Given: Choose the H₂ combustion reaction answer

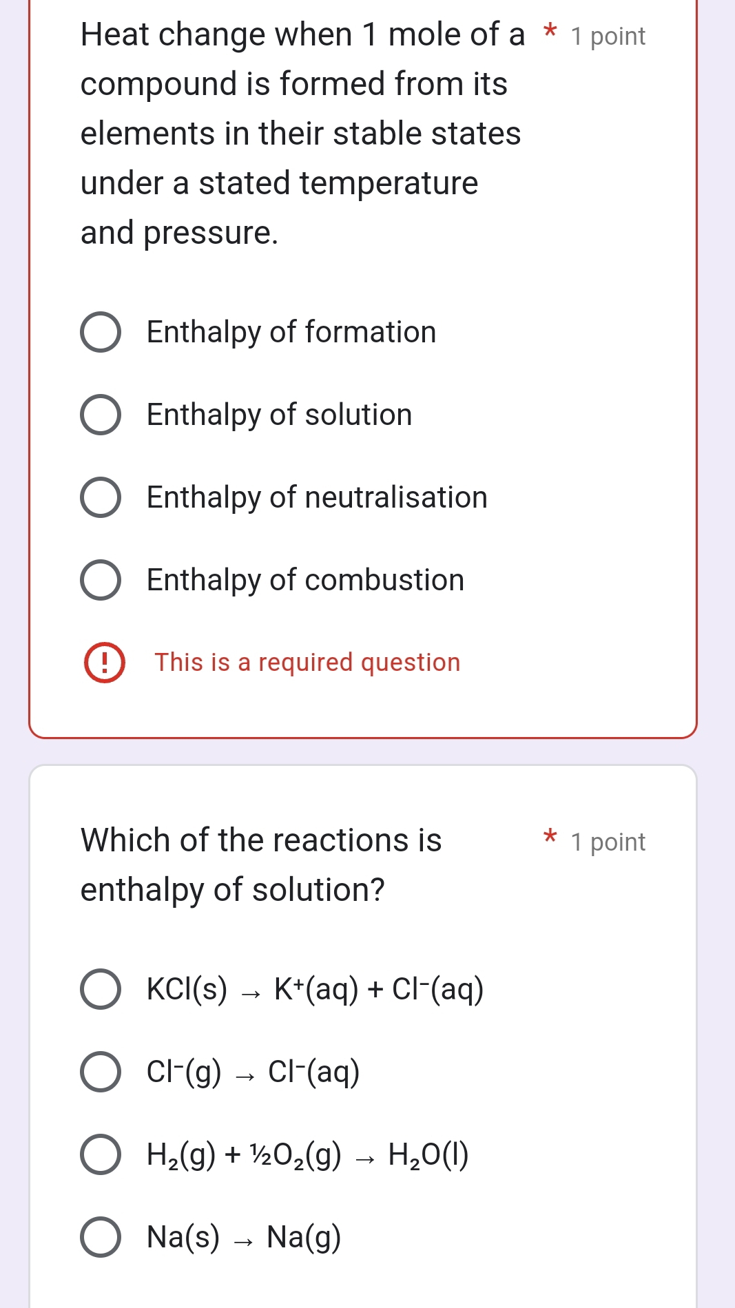Looking at the screenshot, I should point(101,1156).
